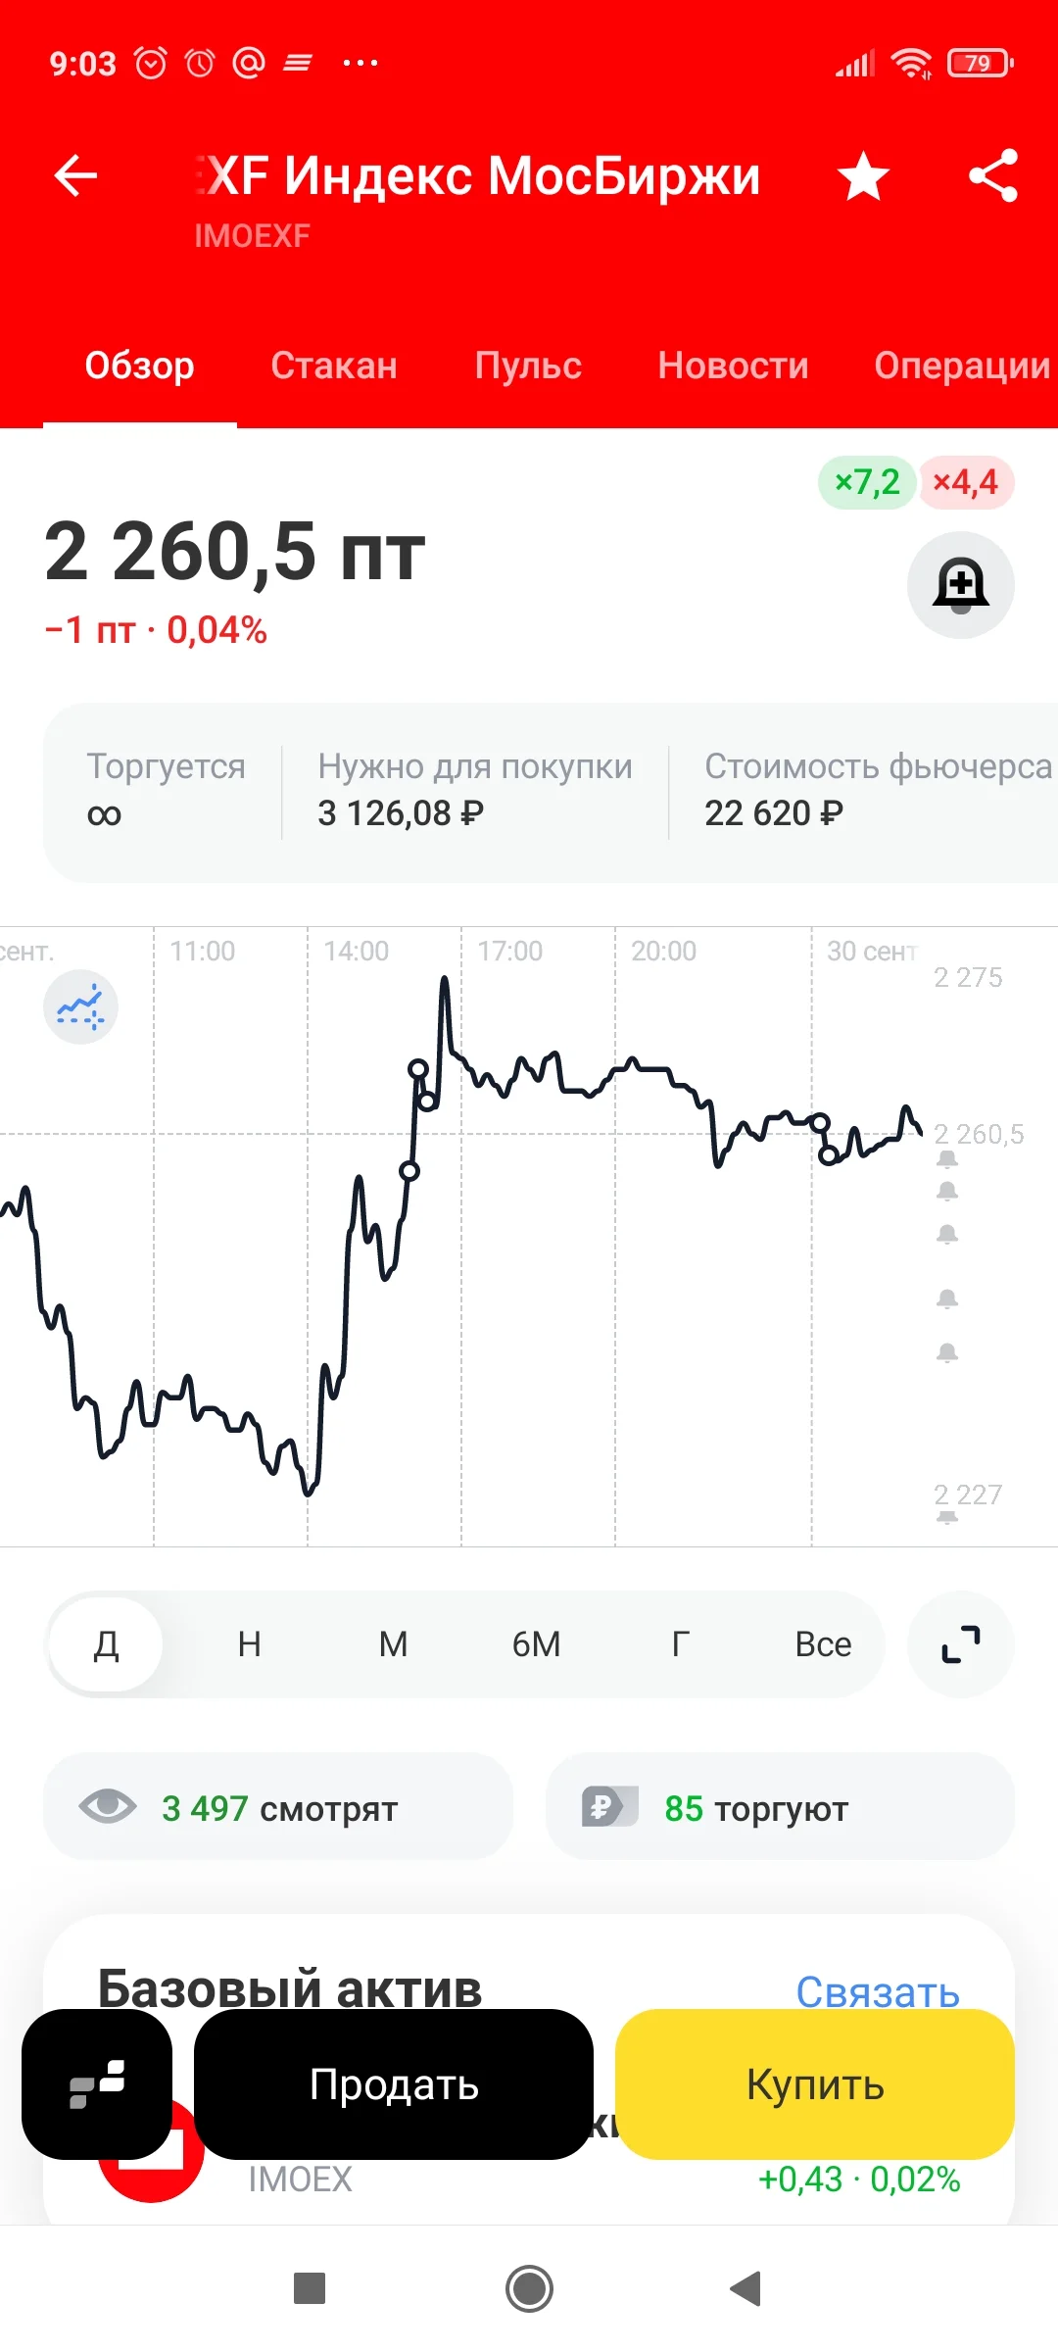Tap the back arrow in header
The height and width of the screenshot is (2352, 1058).
[75, 176]
